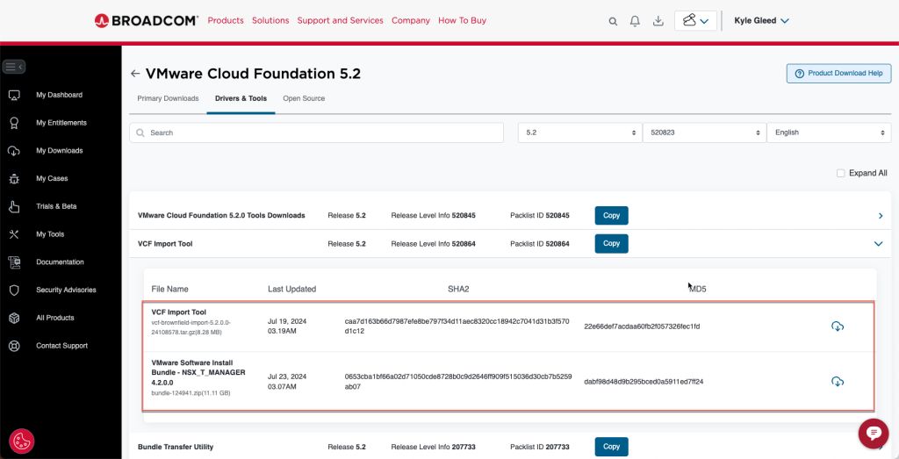Click the header download tray icon

pos(658,21)
